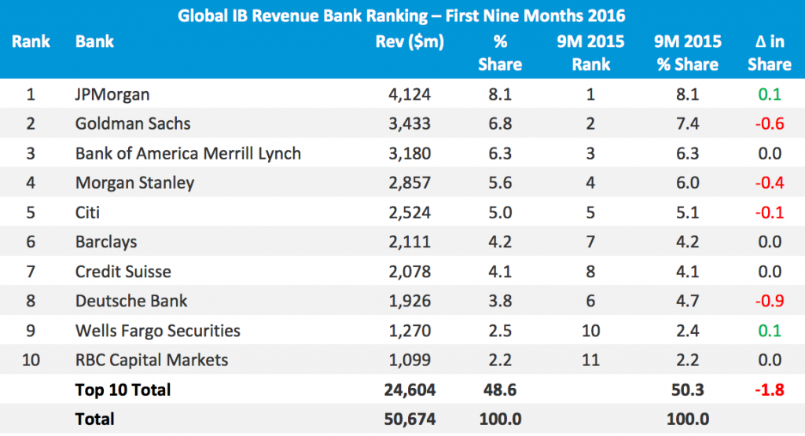
Task: Click the '9M 2015 % Share' column header
Action: pyautogui.click(x=688, y=53)
